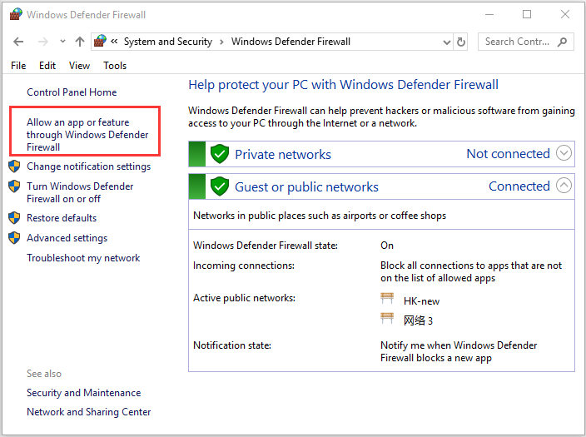The height and width of the screenshot is (437, 586).
Task: Click shield icon beside Restore defaults
Action: pyautogui.click(x=14, y=218)
